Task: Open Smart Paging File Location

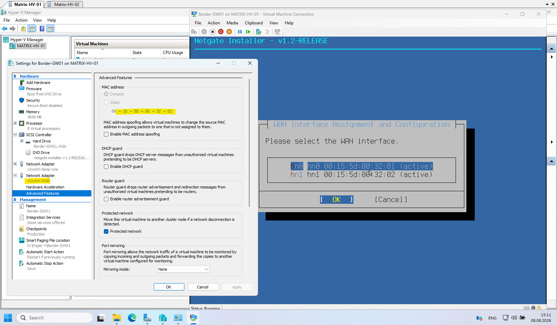Action: click(x=48, y=240)
